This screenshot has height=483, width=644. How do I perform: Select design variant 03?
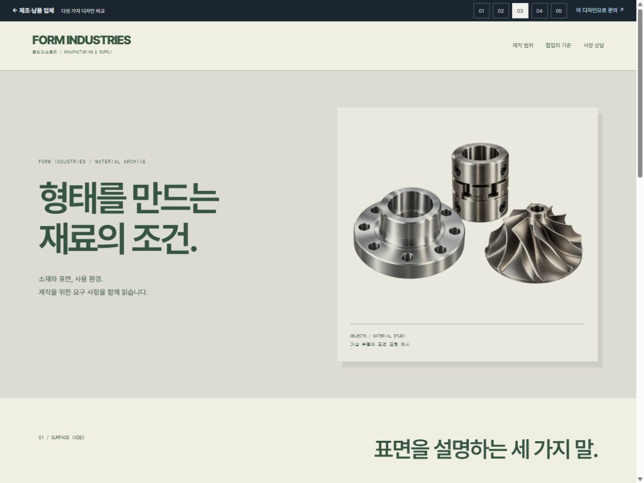(520, 11)
